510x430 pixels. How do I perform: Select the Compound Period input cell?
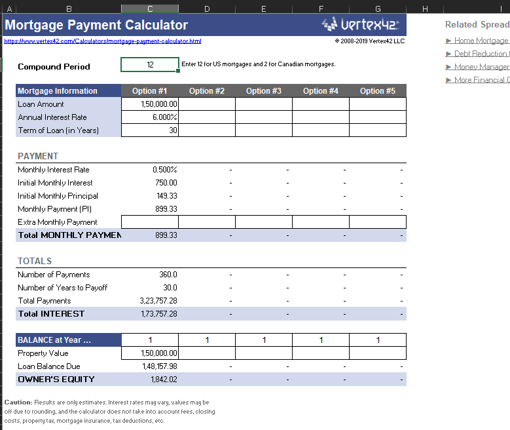(150, 64)
